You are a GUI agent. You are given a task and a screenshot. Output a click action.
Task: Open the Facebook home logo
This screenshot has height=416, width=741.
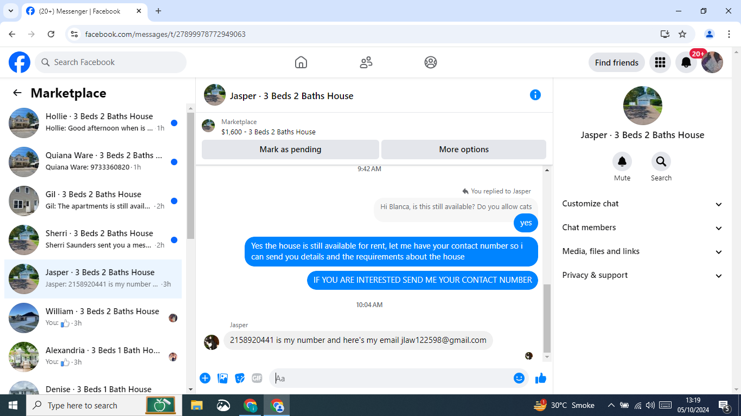[20, 62]
